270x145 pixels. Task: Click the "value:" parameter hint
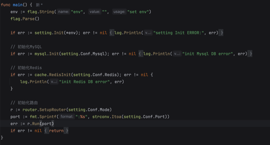95,12
